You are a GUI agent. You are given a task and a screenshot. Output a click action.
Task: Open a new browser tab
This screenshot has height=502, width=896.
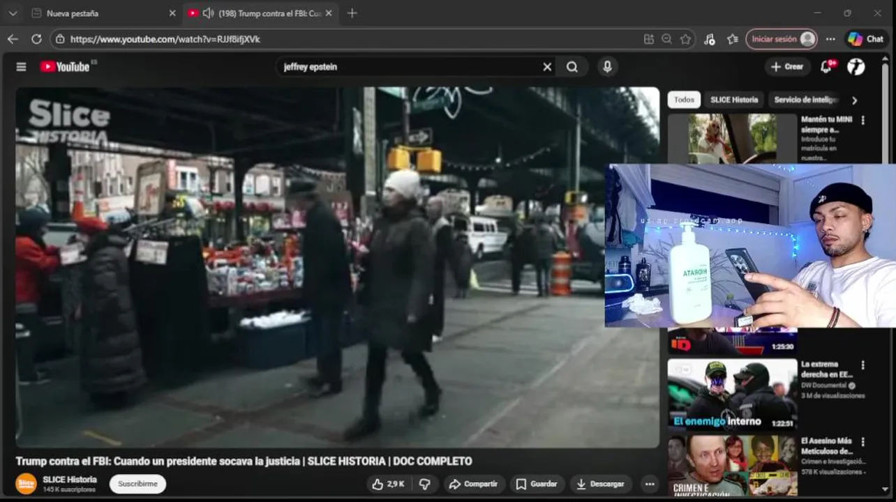(352, 13)
